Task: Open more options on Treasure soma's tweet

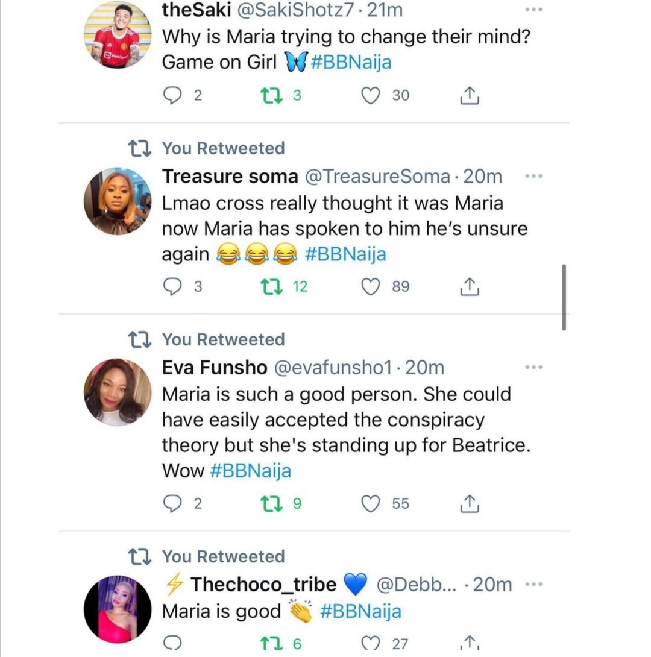Action: (534, 176)
